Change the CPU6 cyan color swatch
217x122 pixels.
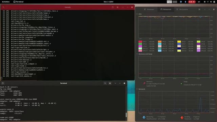click(160, 44)
